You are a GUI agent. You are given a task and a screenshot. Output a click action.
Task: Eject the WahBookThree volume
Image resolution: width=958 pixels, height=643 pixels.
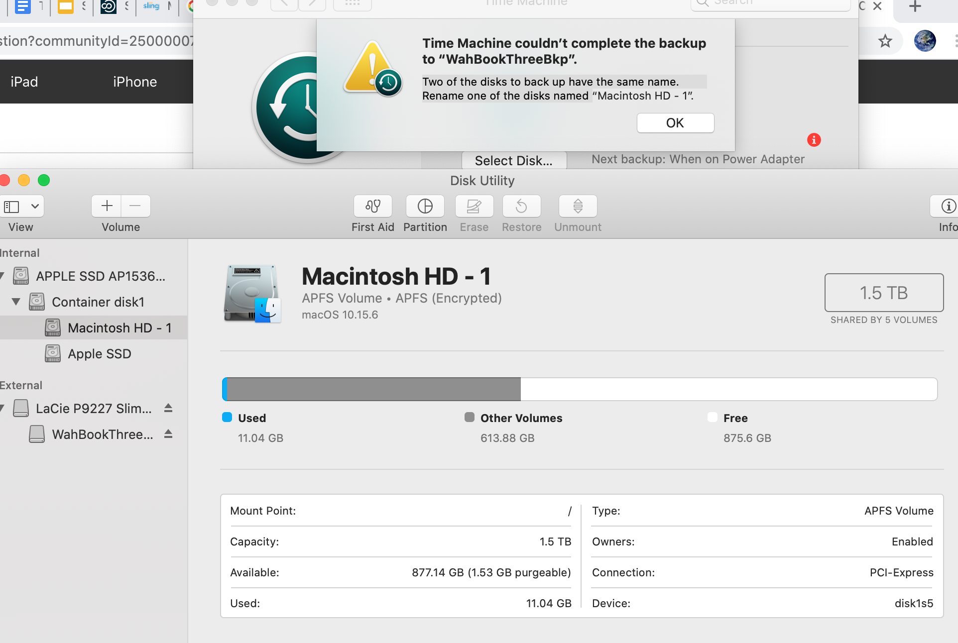[168, 434]
